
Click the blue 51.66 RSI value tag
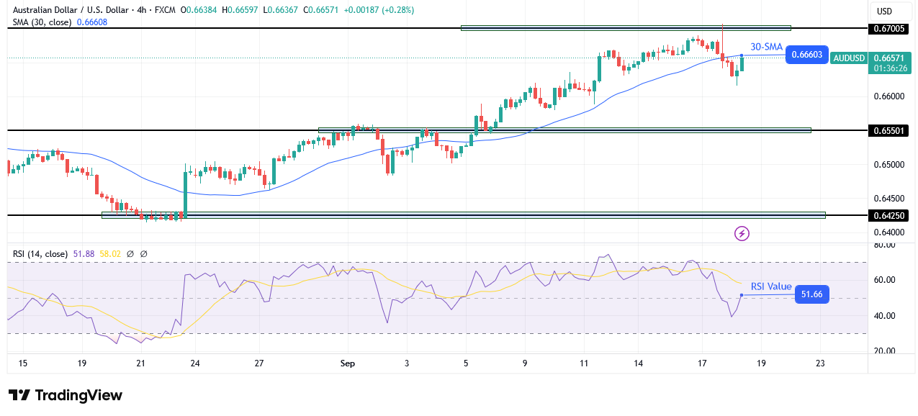coord(811,294)
